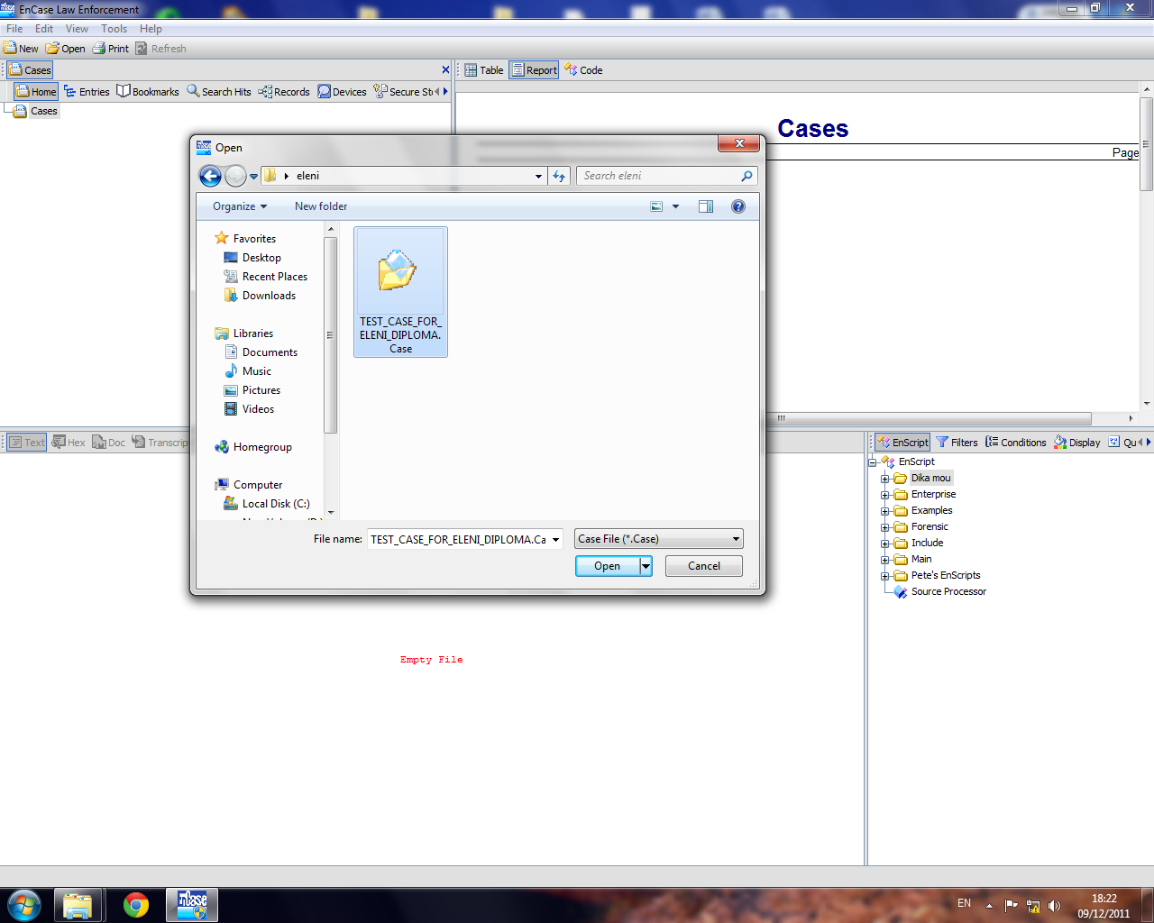Switch to the Search Hits tab
1154x923 pixels.
click(x=219, y=92)
